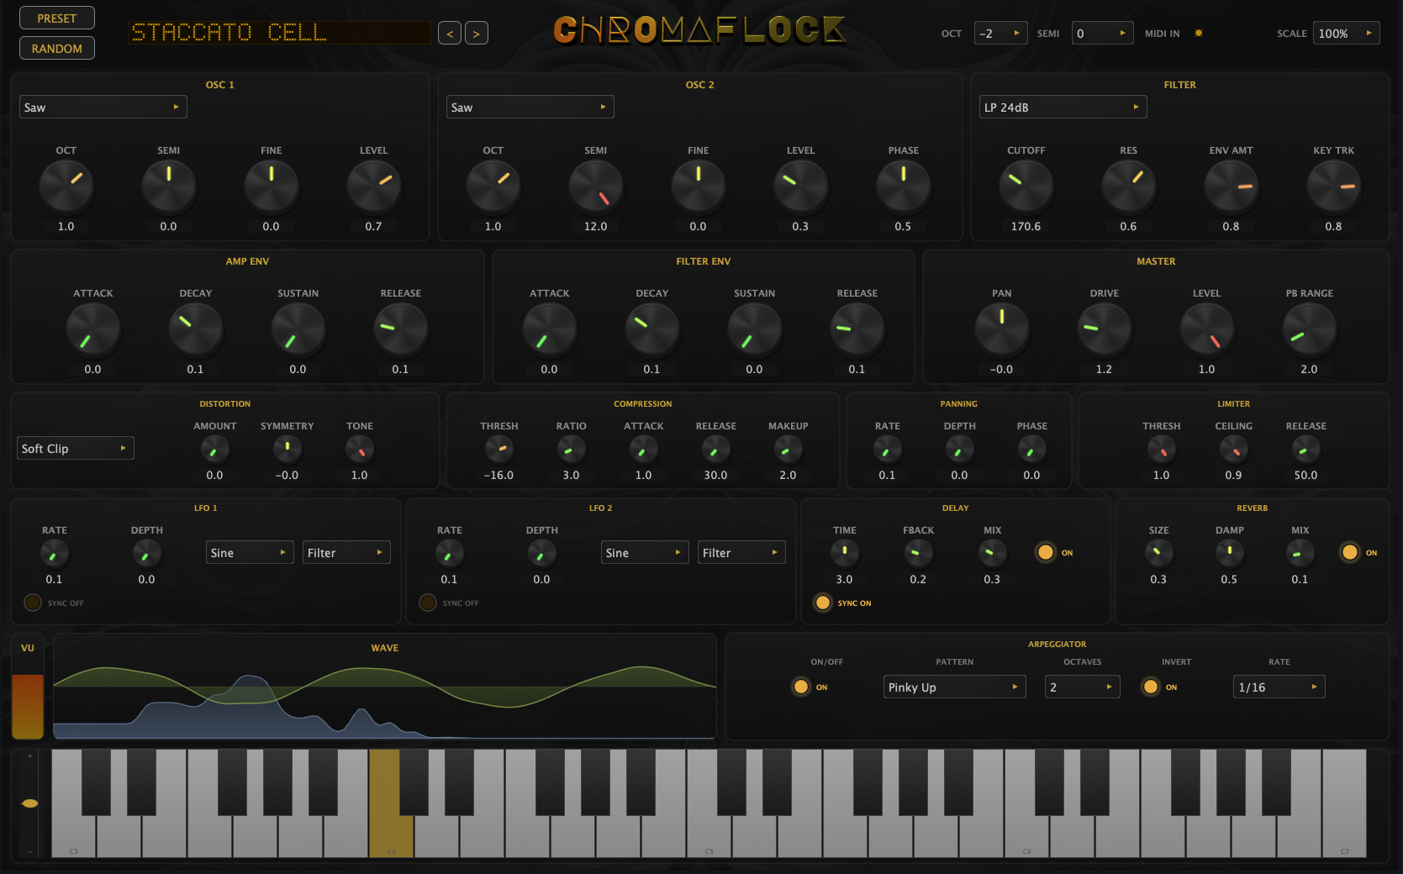Click the filter KEY TRK knob
The height and width of the screenshot is (874, 1403).
click(1334, 186)
